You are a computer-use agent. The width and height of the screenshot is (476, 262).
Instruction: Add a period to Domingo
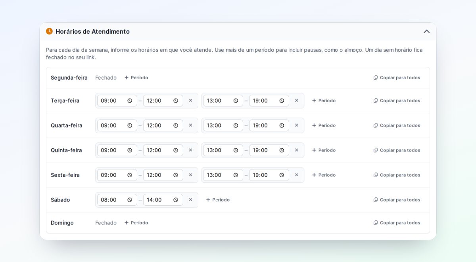[136, 223]
